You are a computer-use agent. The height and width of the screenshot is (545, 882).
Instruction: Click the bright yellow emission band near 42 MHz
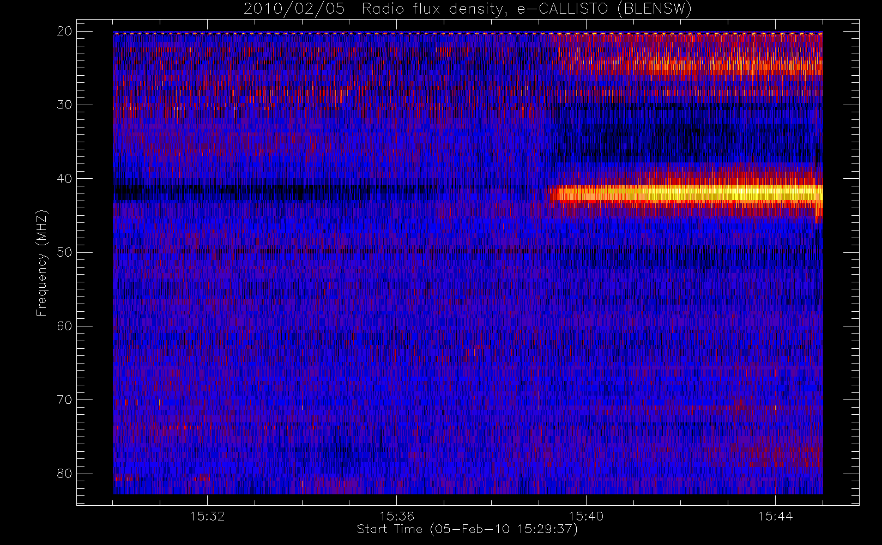686,193
